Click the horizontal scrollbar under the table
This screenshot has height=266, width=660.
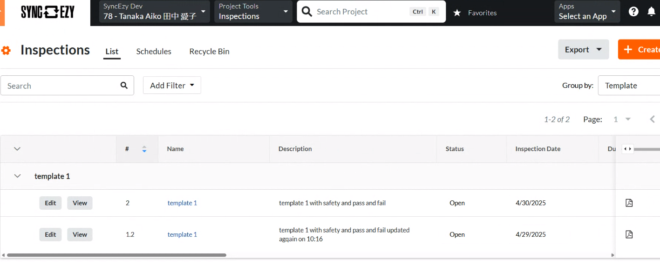[x=116, y=255]
